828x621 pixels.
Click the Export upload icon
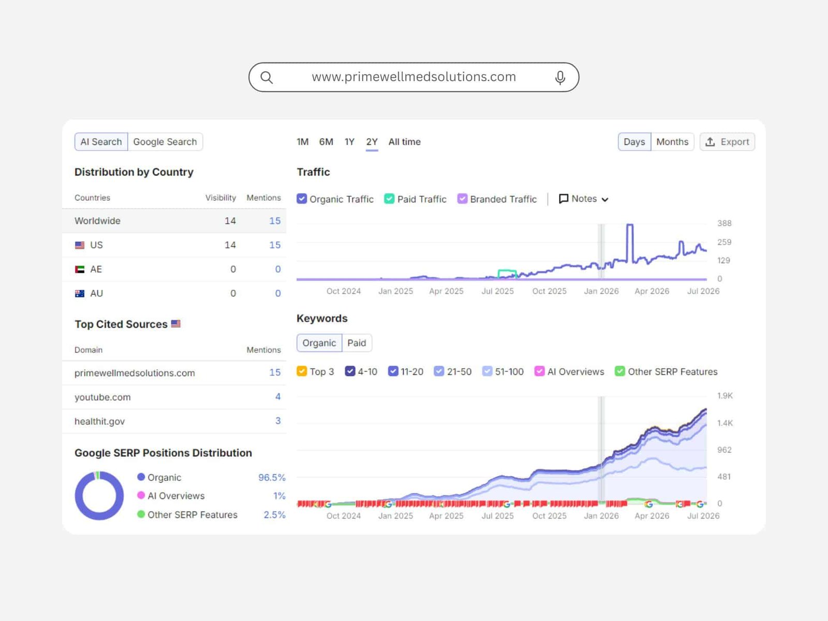pyautogui.click(x=711, y=142)
